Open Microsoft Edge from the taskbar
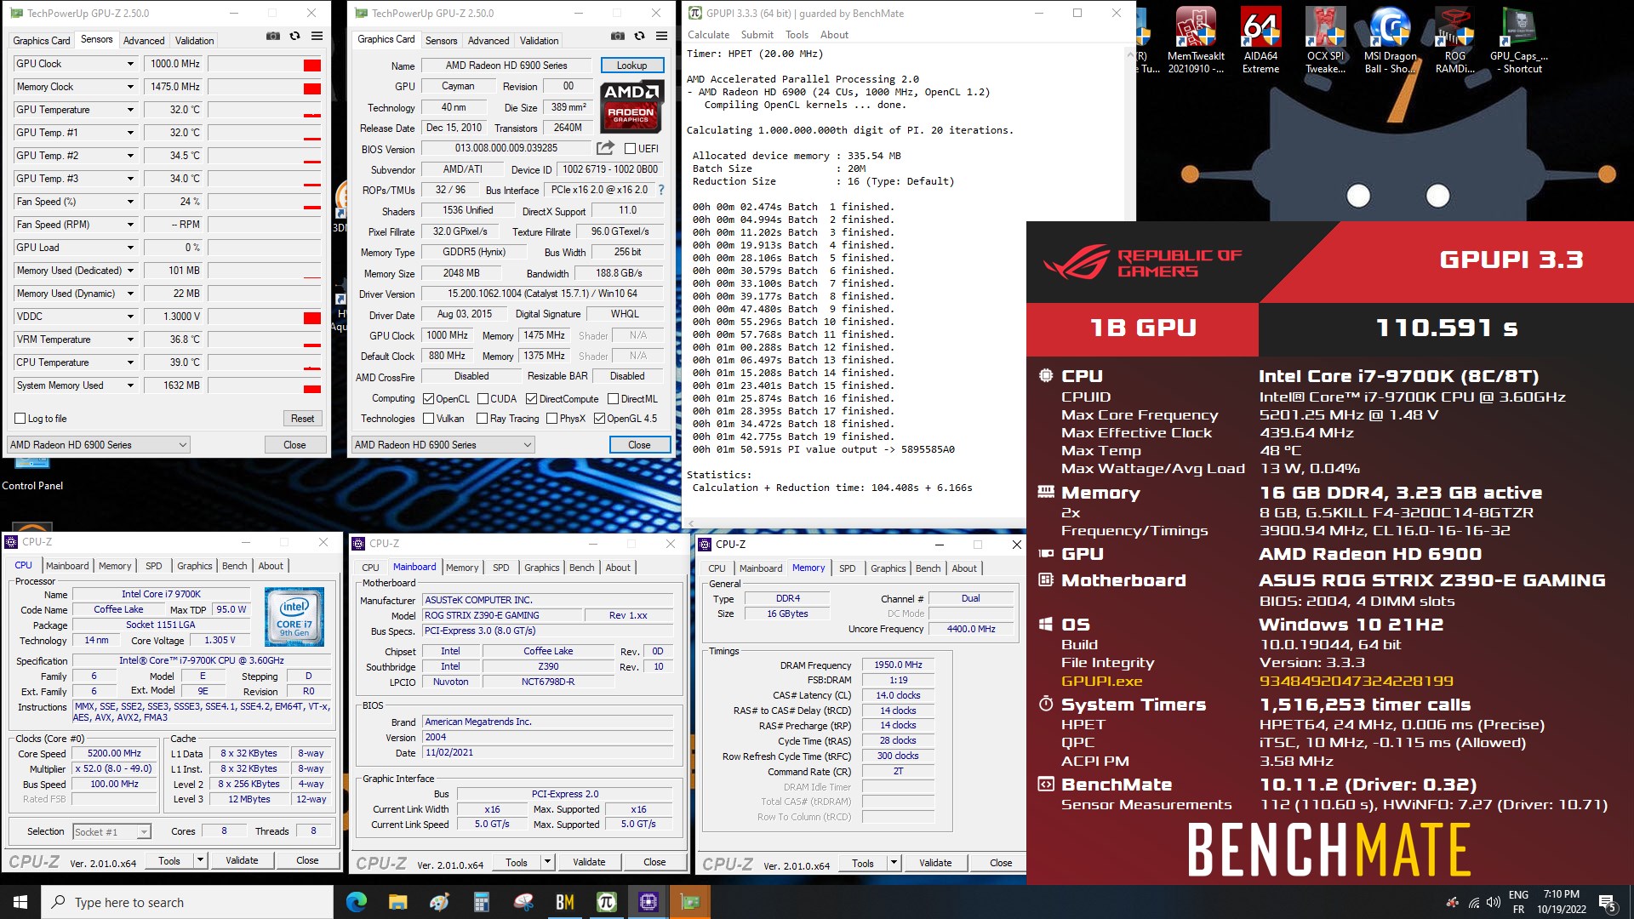The width and height of the screenshot is (1634, 919). coord(357,902)
